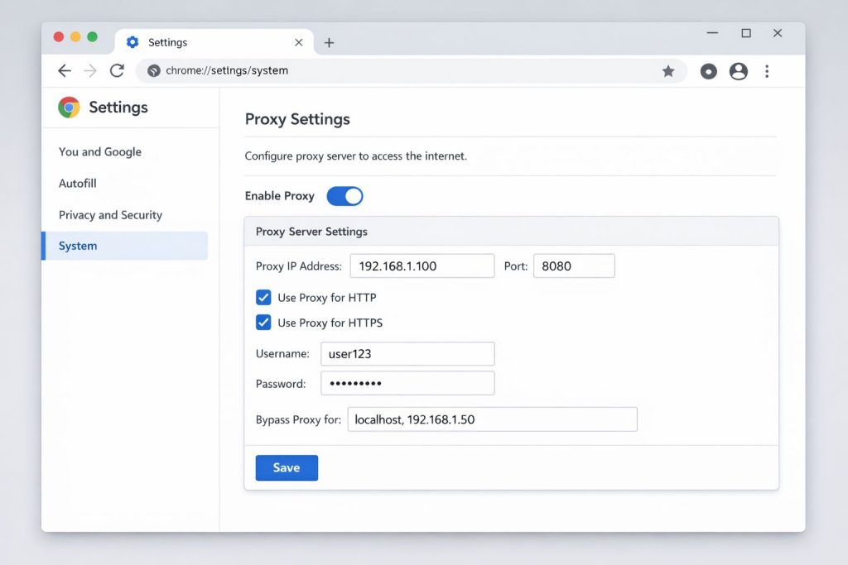Open the three-dot Chrome menu

pyautogui.click(x=767, y=71)
